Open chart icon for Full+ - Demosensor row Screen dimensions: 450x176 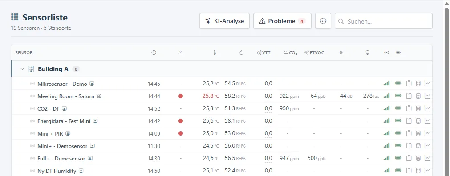point(428,158)
